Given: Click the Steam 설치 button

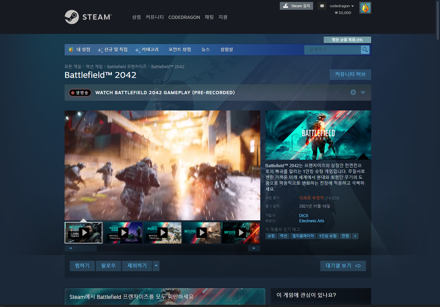Looking at the screenshot, I should tap(296, 6).
